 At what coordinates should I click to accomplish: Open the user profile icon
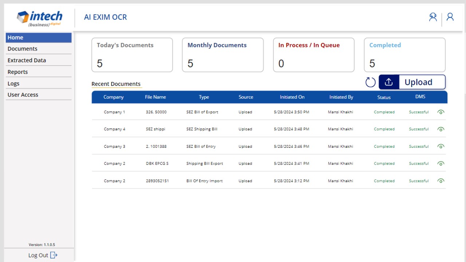pos(450,17)
